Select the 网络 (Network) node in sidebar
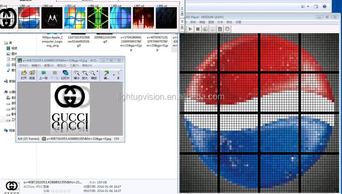The height and width of the screenshot is (194, 342). click(x=9, y=130)
